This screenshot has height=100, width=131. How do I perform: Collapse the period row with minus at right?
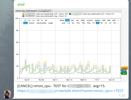pyautogui.click(x=118, y=23)
